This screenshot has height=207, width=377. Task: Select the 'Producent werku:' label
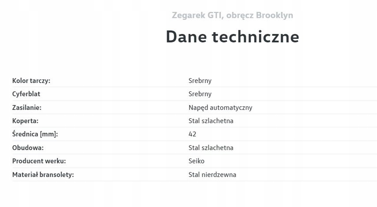click(39, 161)
